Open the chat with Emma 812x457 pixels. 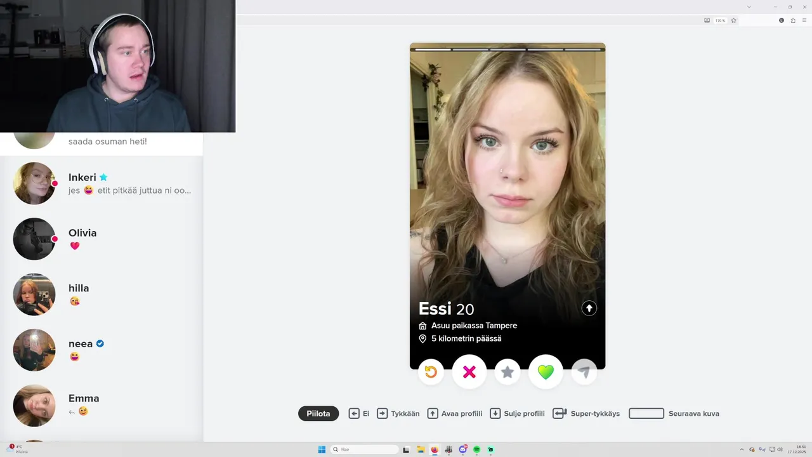(x=101, y=405)
